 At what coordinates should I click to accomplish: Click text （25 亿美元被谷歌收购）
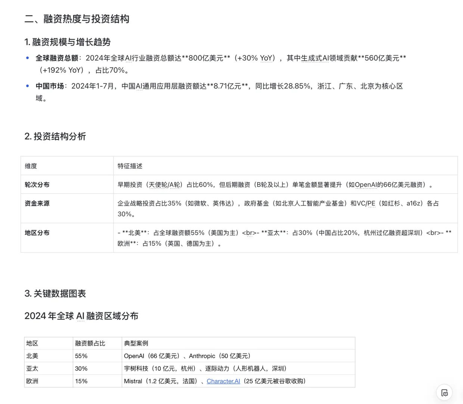tap(275, 381)
